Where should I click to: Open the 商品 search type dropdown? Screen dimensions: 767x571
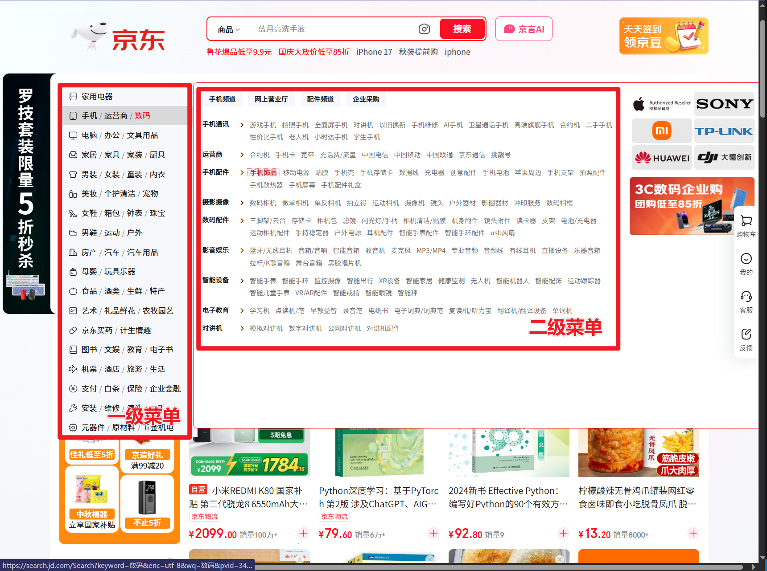click(x=229, y=29)
